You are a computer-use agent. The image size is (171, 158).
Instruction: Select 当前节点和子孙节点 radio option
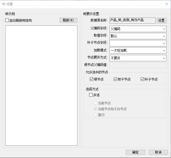point(96,109)
